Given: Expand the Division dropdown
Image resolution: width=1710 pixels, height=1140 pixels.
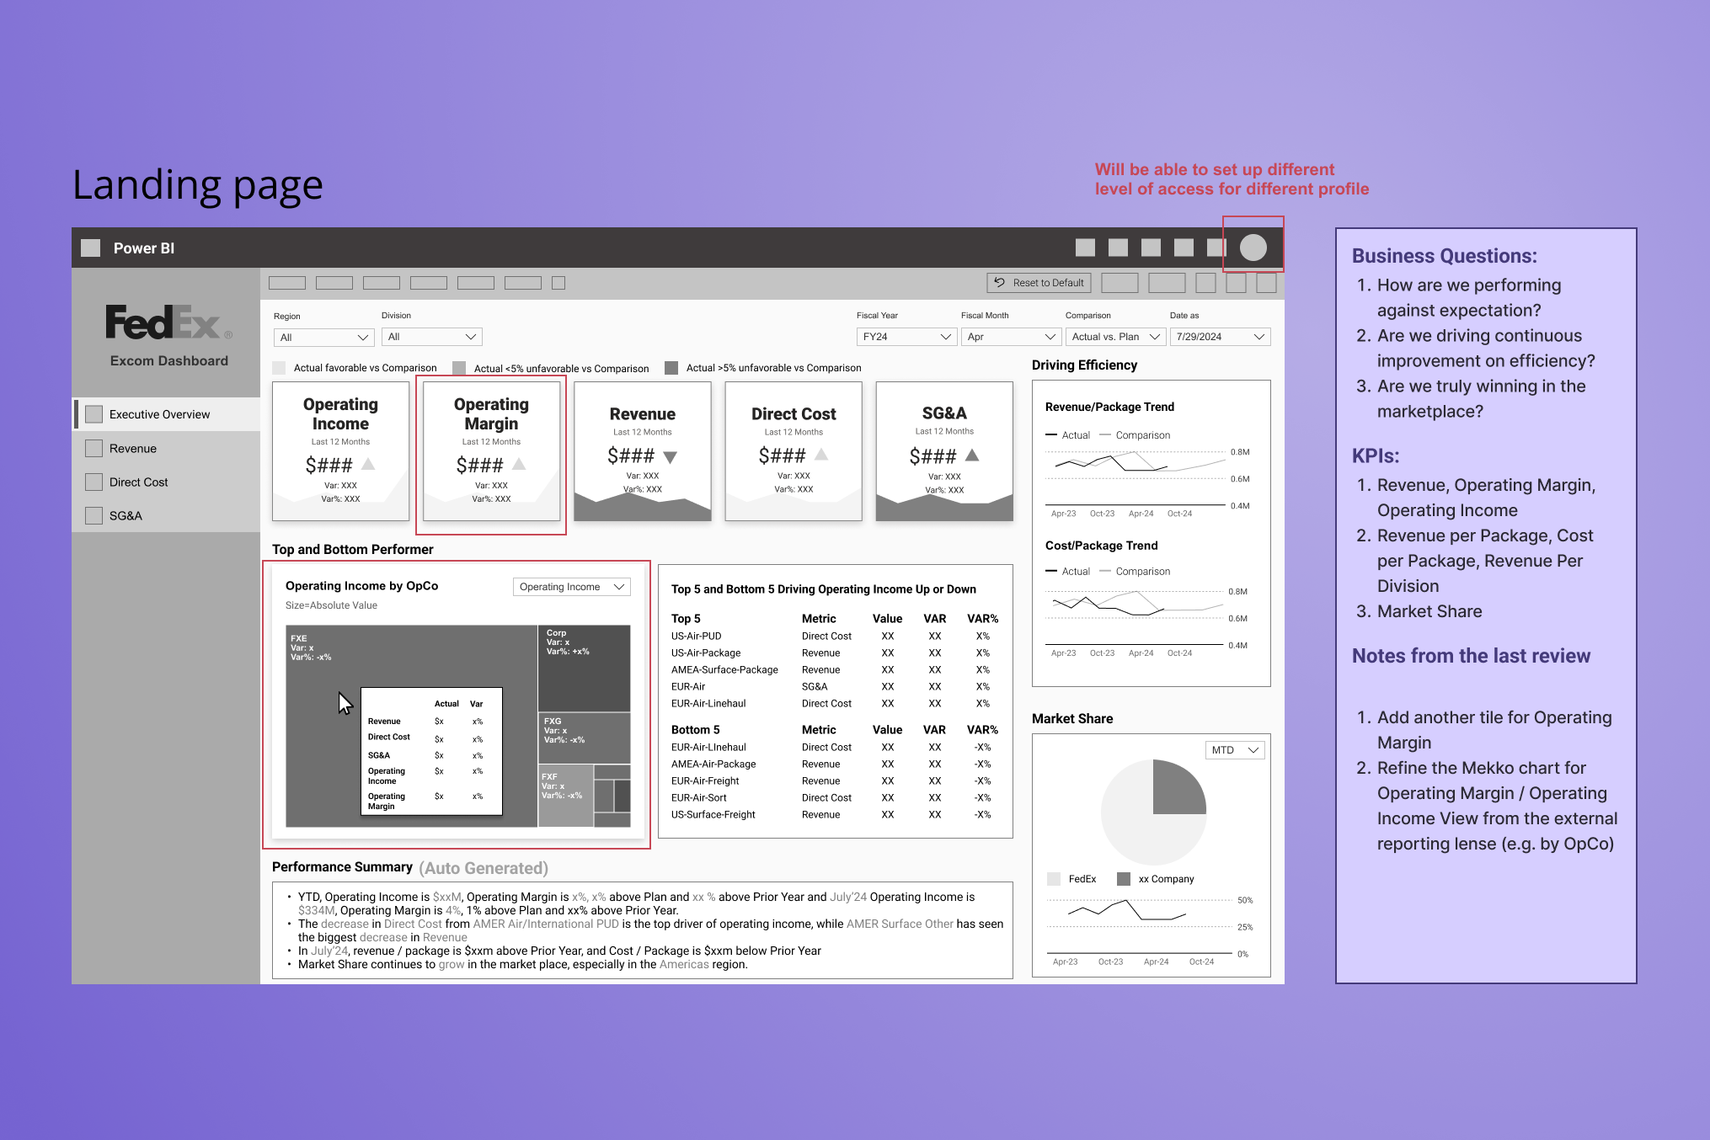Looking at the screenshot, I should [x=431, y=337].
